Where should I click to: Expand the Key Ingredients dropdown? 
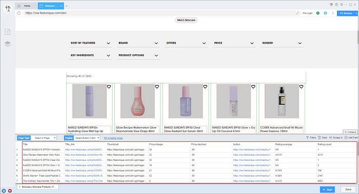click(90, 55)
